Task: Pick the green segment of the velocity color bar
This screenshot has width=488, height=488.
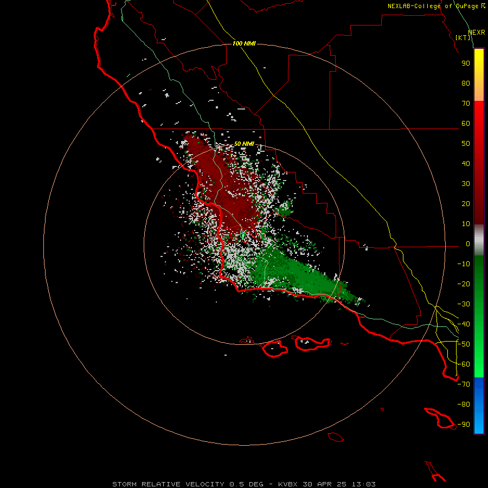Action: click(479, 316)
